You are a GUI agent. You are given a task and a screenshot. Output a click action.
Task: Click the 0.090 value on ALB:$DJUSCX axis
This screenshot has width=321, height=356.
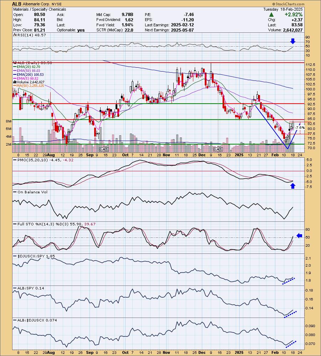(x=311, y=326)
